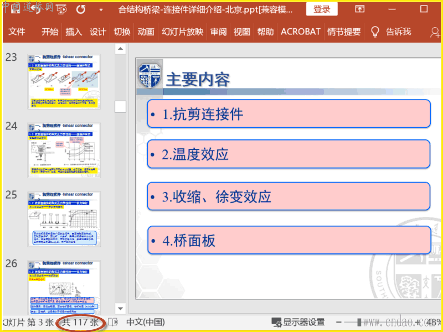Open the 文件 menu

pyautogui.click(x=17, y=32)
